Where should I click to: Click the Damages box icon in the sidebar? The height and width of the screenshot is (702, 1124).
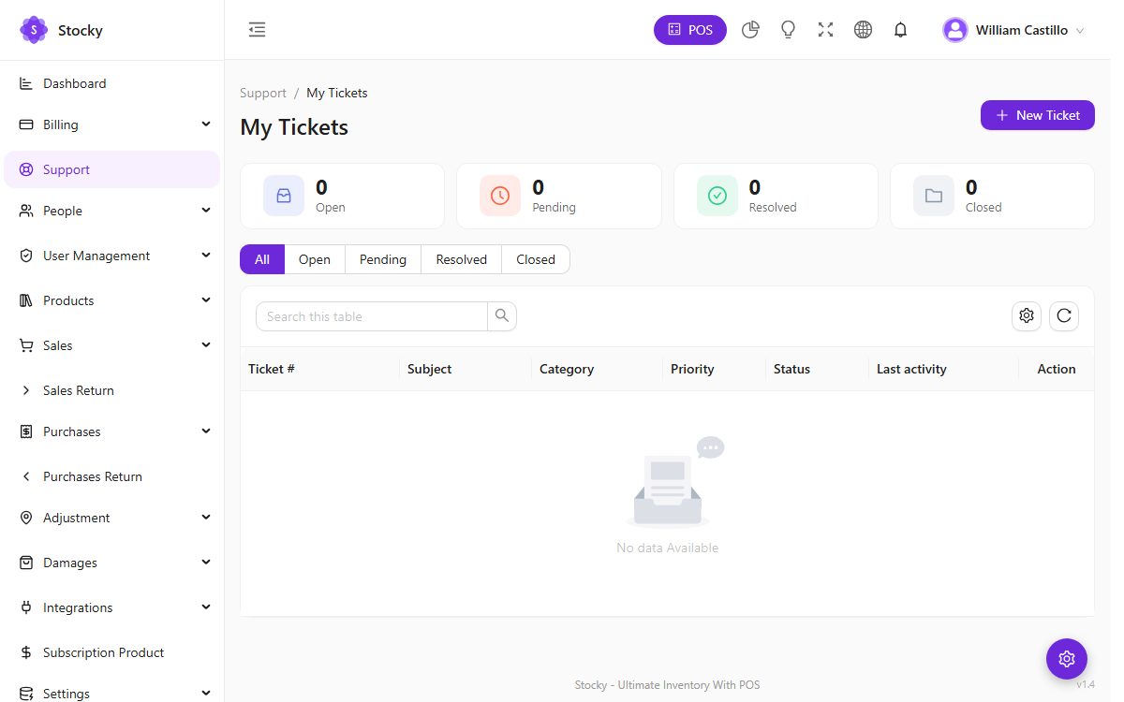coord(26,563)
